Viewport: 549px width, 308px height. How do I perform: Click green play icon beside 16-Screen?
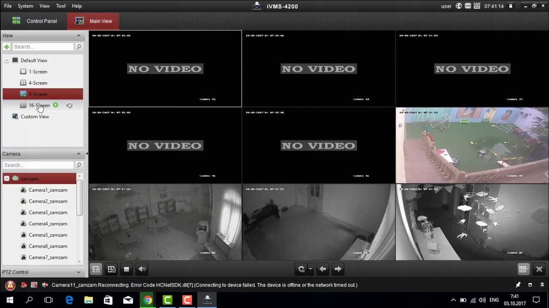click(x=55, y=105)
